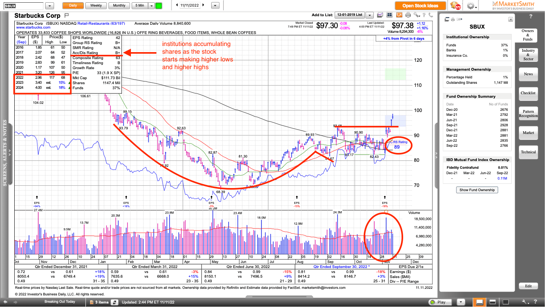Screen dimensions: 546x307
Task: Open the SBUX symbol dropdown
Action: [49, 5]
